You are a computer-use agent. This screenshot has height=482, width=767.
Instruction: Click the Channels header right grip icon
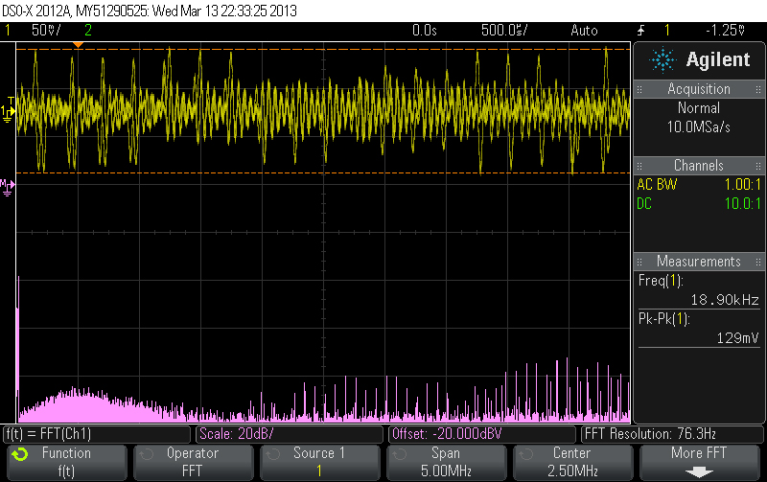(x=758, y=166)
